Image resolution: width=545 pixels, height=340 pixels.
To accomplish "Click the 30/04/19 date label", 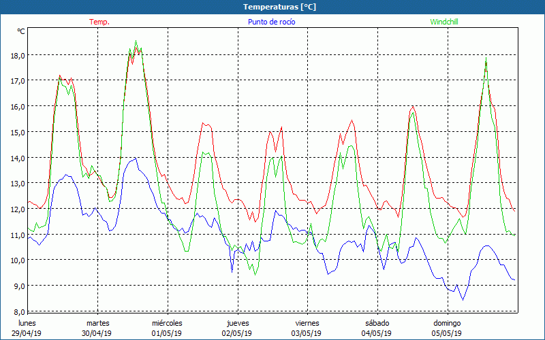I will coord(97,333).
